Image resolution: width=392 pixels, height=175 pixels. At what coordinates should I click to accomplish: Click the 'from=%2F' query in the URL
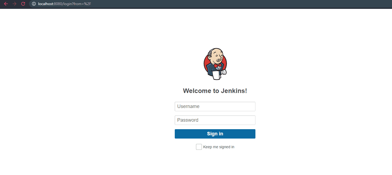point(82,4)
